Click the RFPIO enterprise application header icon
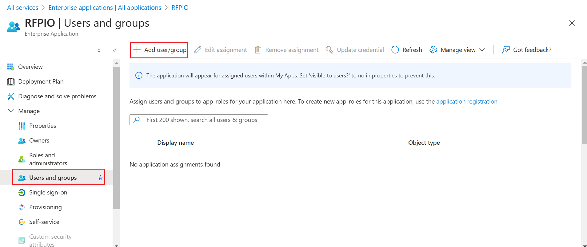Viewport: 587px width, 247px height. tap(14, 27)
